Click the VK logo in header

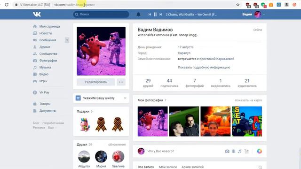37,14
